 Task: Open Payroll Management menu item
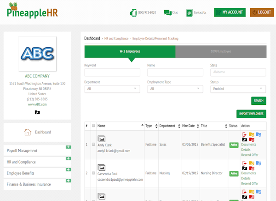coord(22,151)
